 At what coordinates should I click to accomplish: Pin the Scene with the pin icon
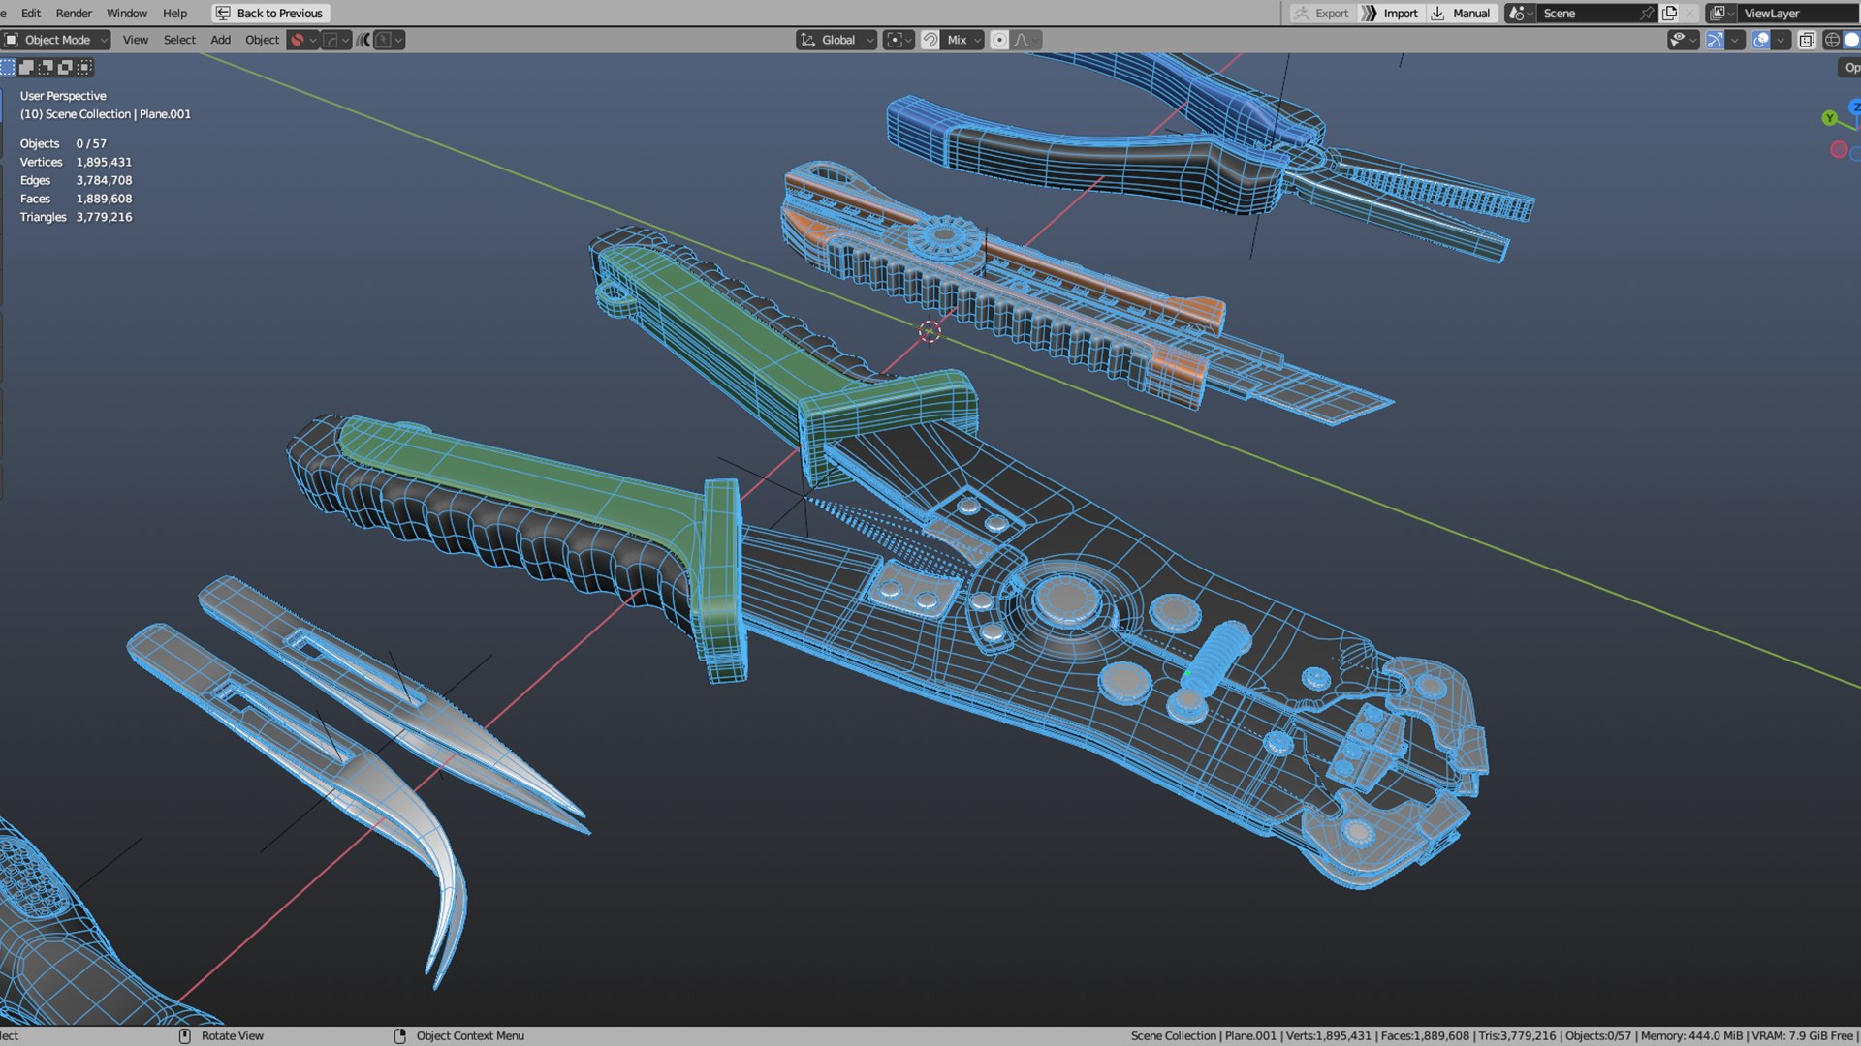coord(1646,13)
